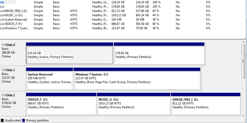The width and height of the screenshot is (247, 123).
Task: Select the Disk 2 header panel
Action: click(x=13, y=104)
